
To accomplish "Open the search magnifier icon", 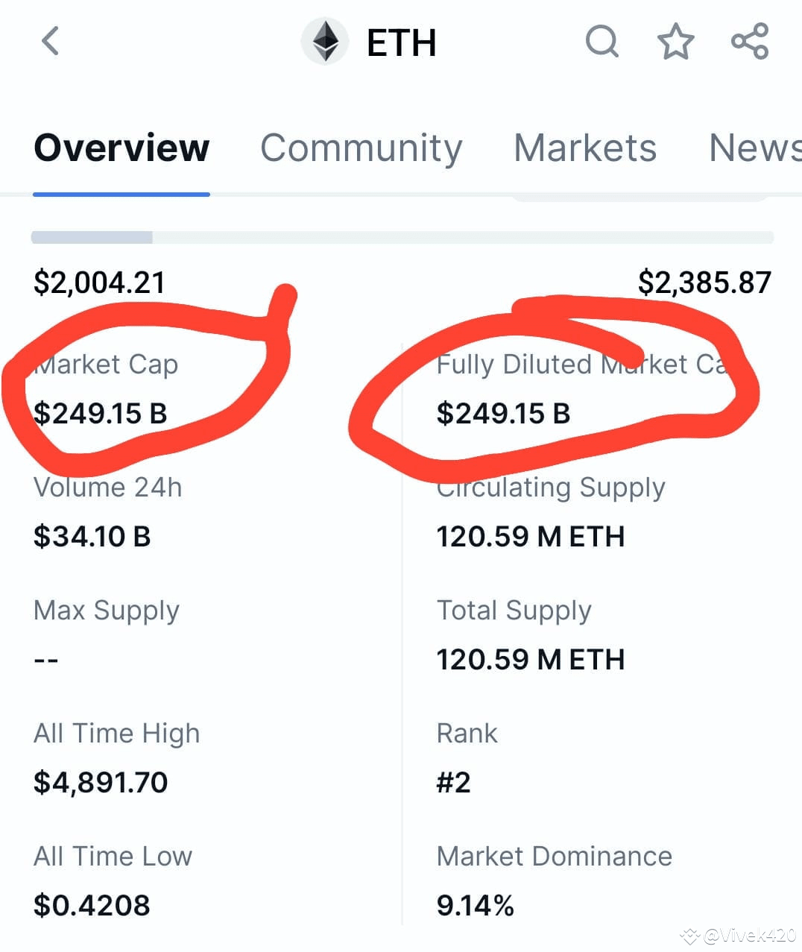I will [x=602, y=41].
